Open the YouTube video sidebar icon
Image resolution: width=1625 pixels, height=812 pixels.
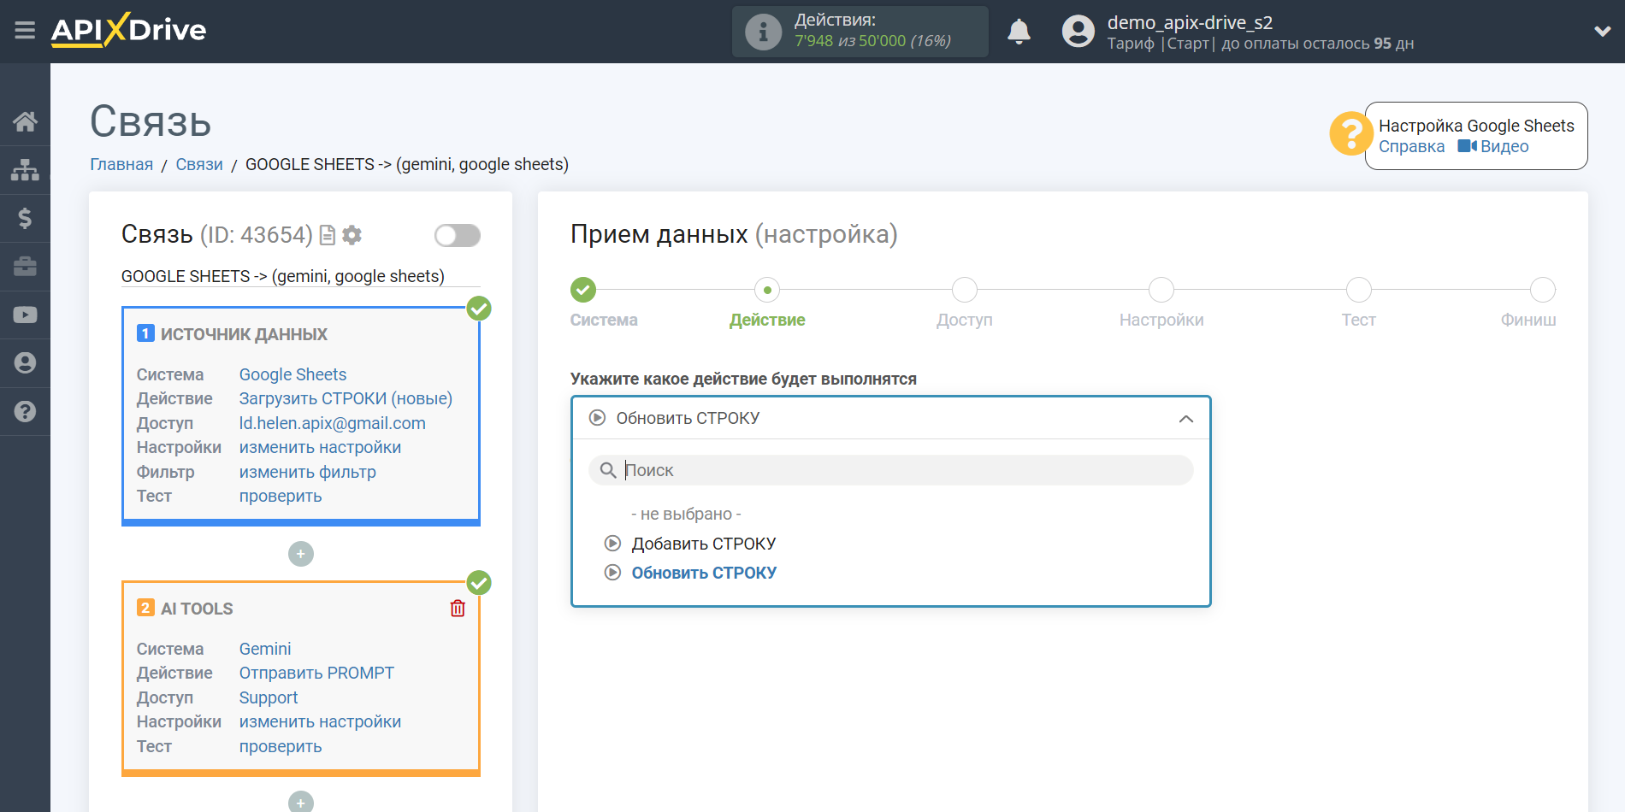[x=25, y=315]
